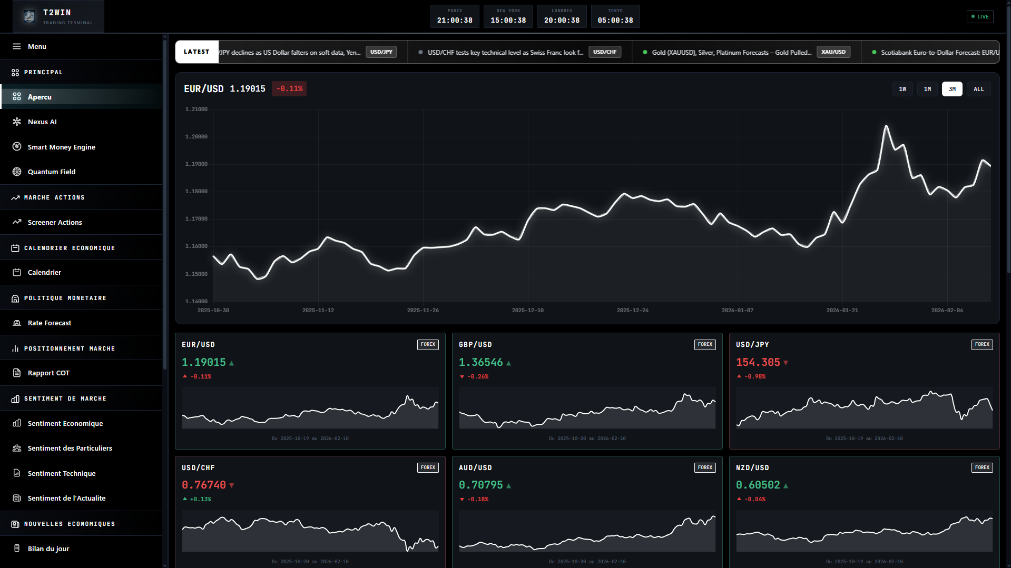The height and width of the screenshot is (568, 1011).
Task: Open the USD/CHF technical level news headline
Action: click(x=505, y=52)
